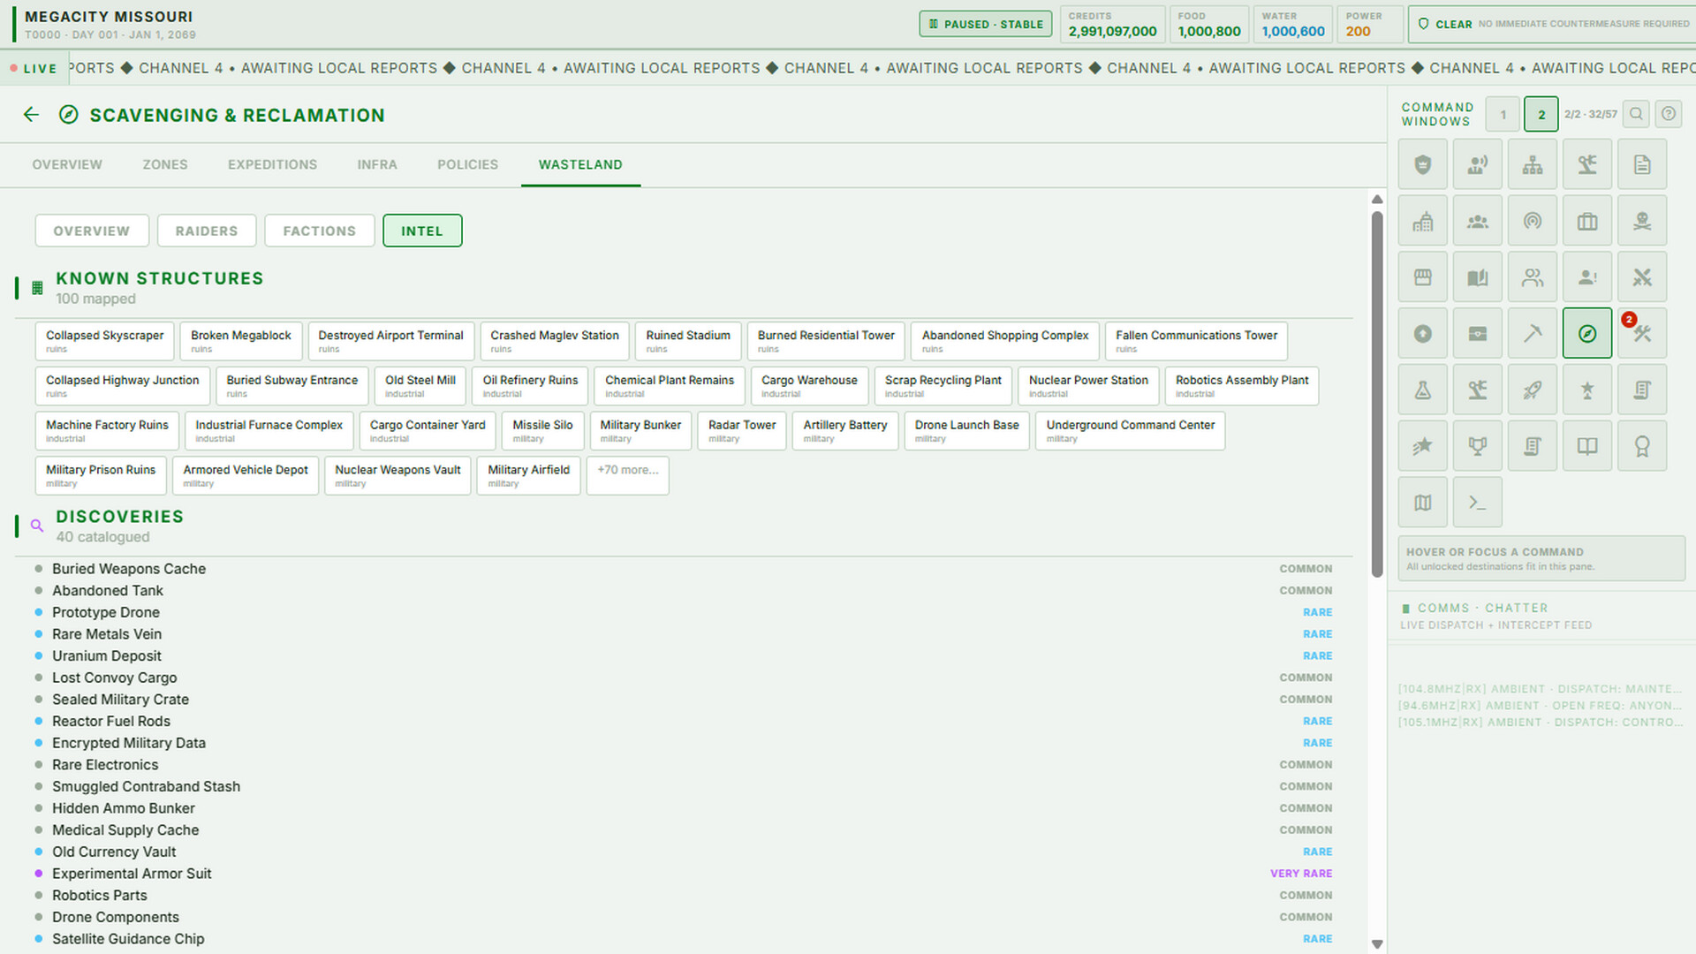Select the compass scavenging command icon
Screen dimensions: 1696x954
1586,334
